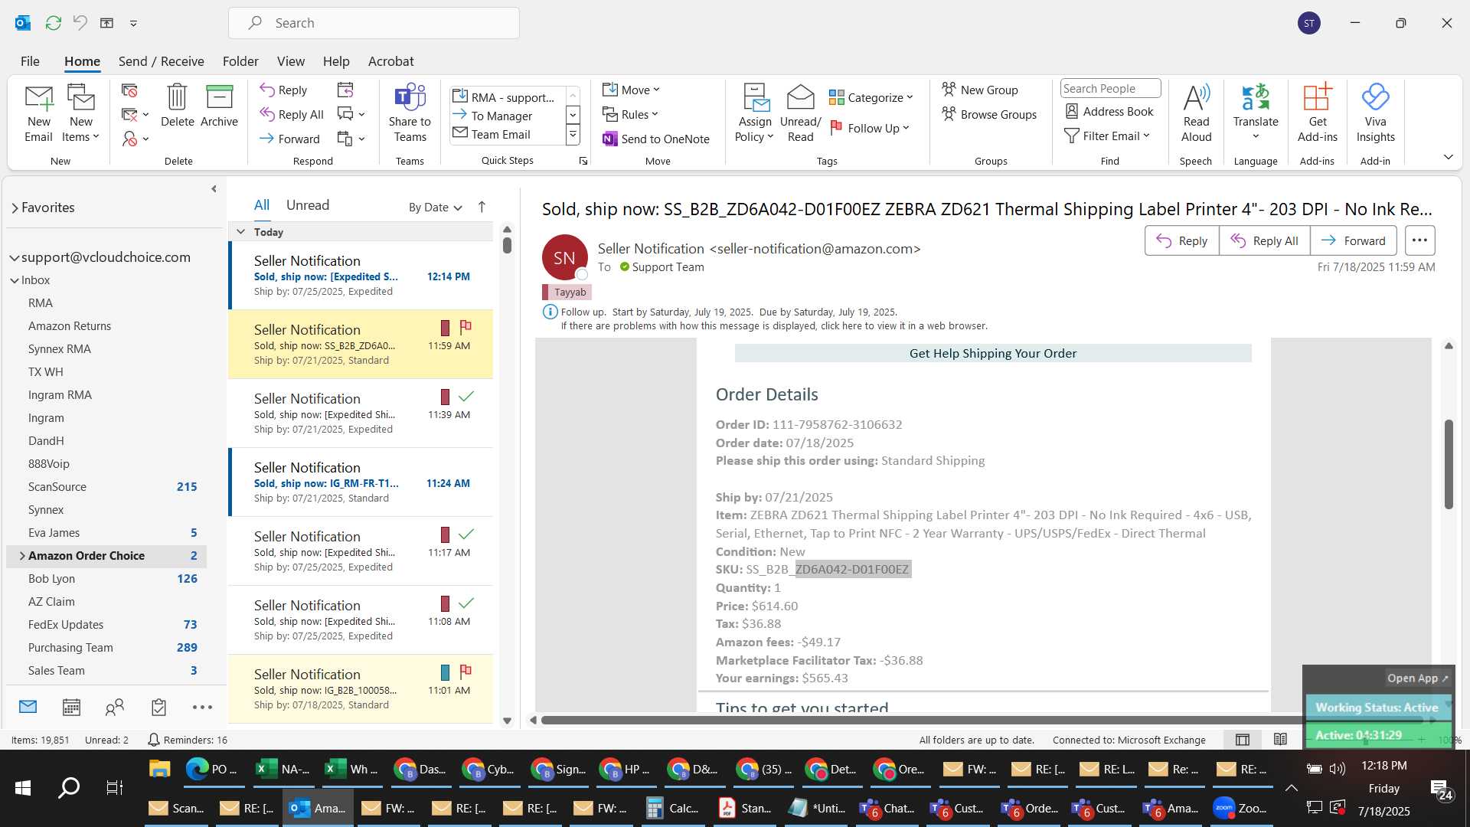Click reading pane vertical scrollbar thumb
The width and height of the screenshot is (1470, 827).
pos(1449,464)
